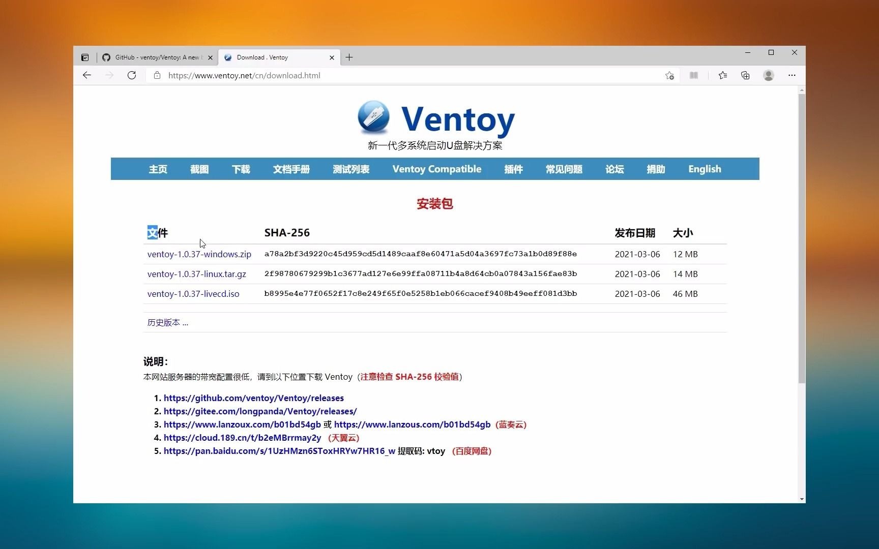Open 捐助 in the navigation bar

[656, 169]
